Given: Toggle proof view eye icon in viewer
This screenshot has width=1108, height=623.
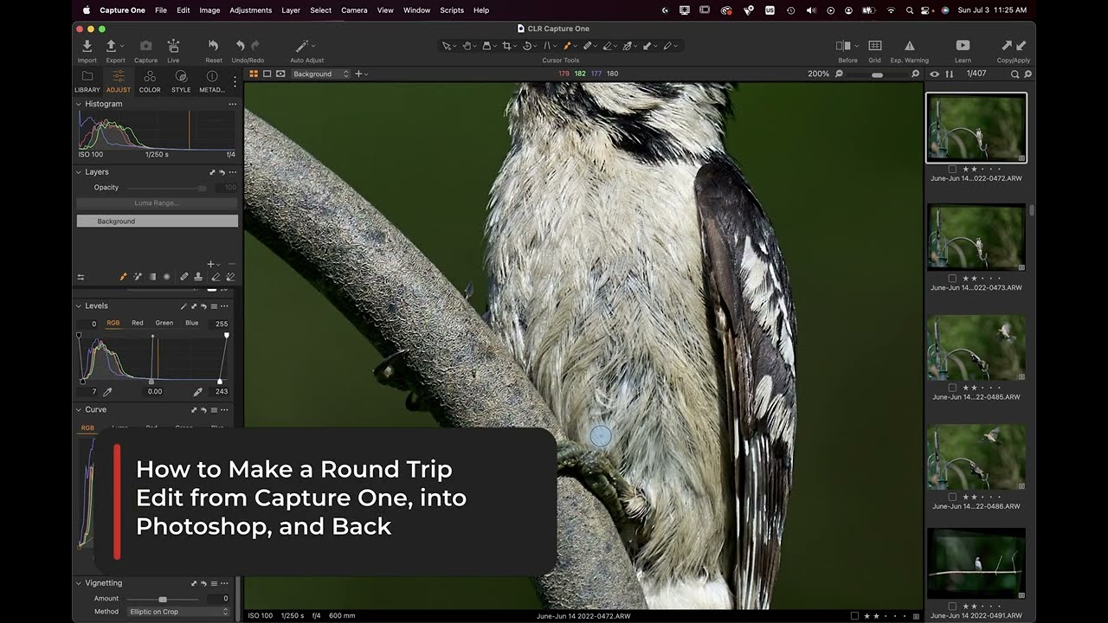Looking at the screenshot, I should (280, 74).
